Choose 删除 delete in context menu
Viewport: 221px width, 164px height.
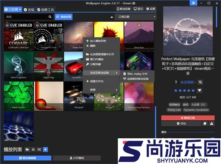[x=101, y=46]
